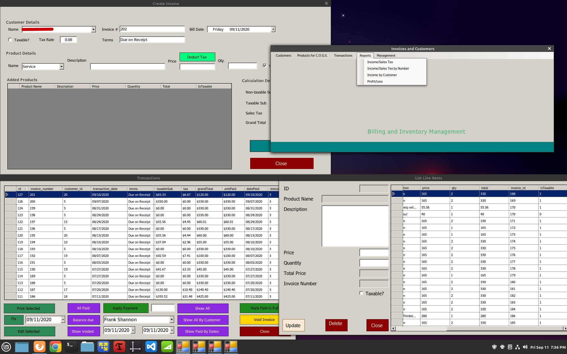This screenshot has width=567, height=354.
Task: Click the green Deduct Tax button
Action: (197, 57)
